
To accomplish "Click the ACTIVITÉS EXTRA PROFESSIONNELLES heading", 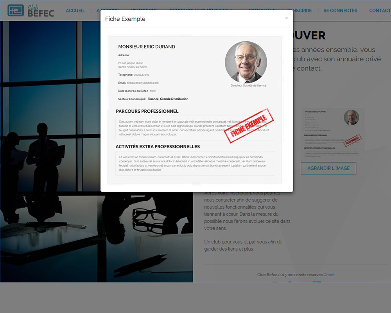I will [x=158, y=147].
